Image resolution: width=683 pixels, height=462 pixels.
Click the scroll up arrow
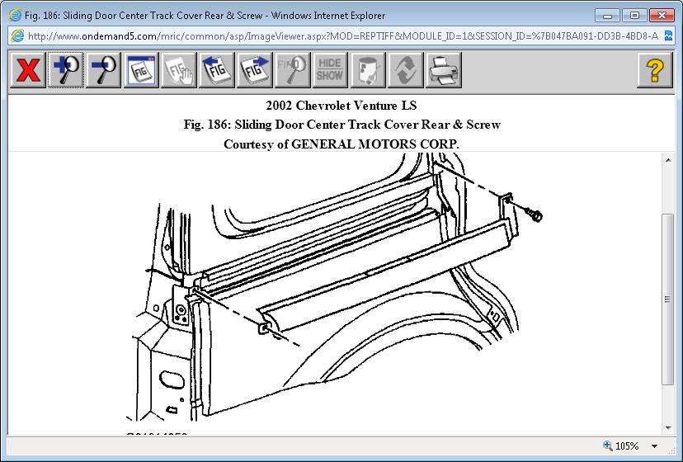(x=668, y=160)
